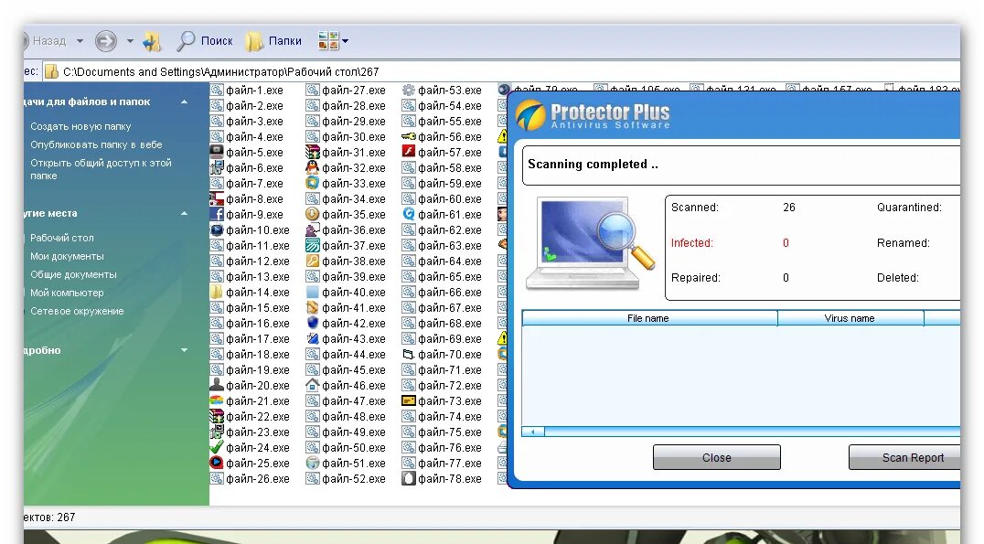This screenshot has height=544, width=984.
Task: Select the blue sphere icon of файл-42.exe
Action: tap(313, 323)
